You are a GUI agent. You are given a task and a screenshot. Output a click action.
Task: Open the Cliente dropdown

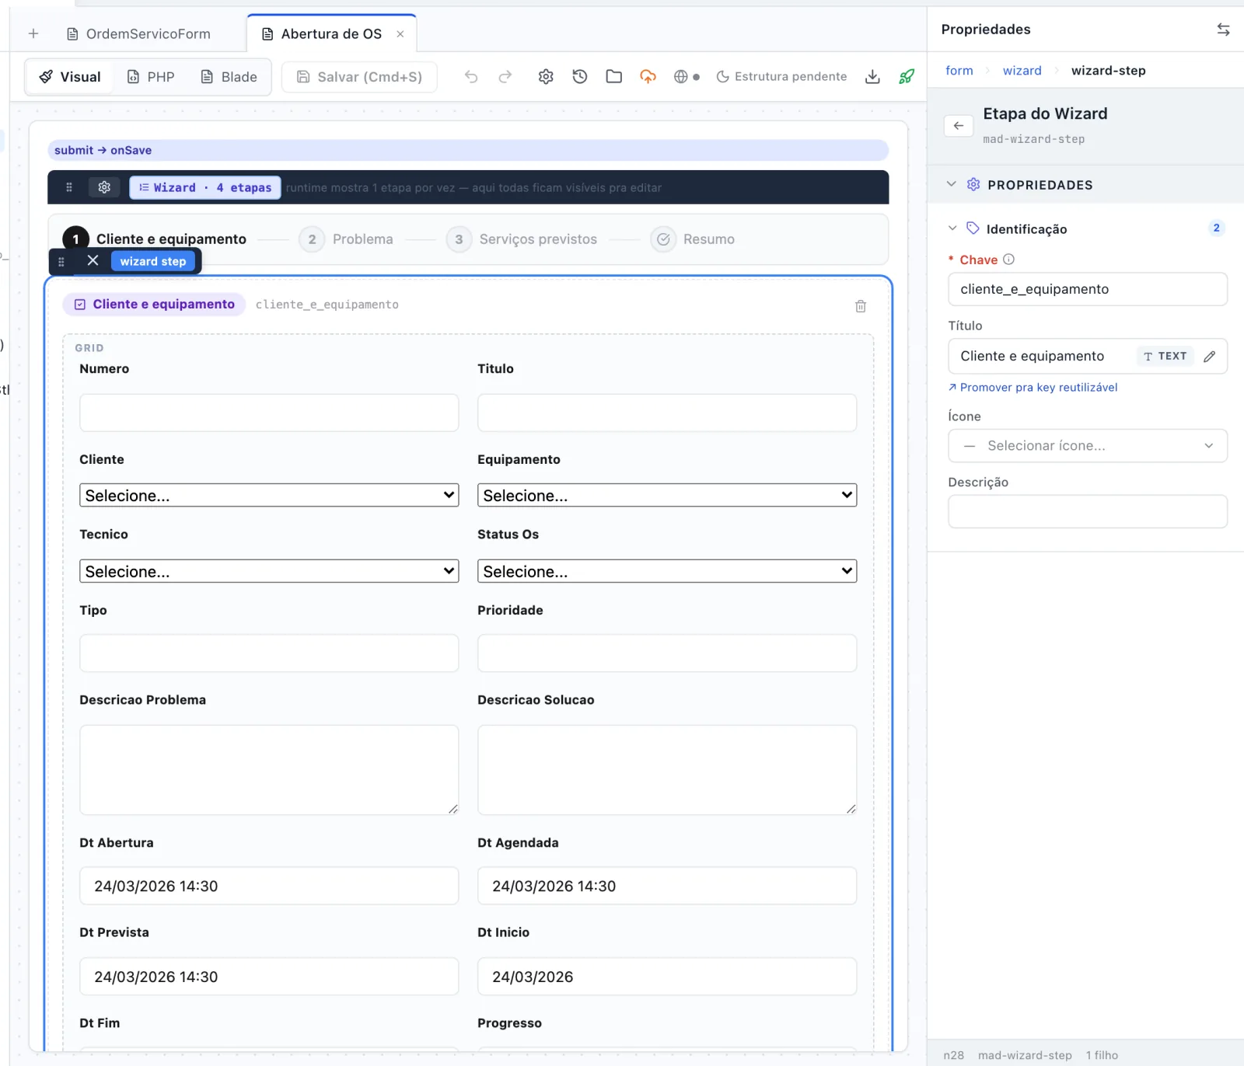click(x=269, y=495)
